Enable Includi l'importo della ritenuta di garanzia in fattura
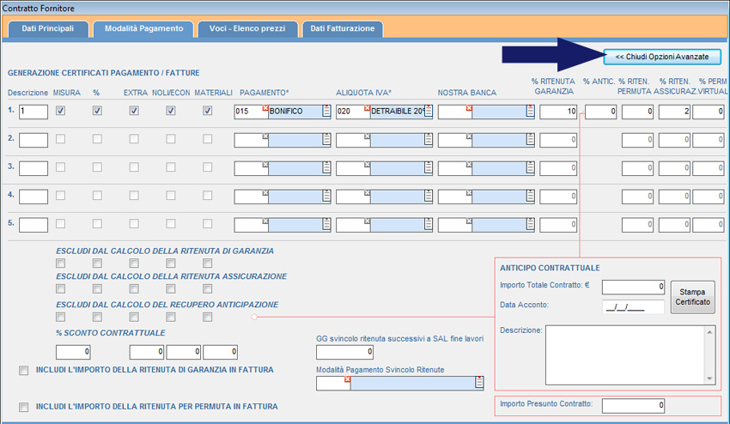The height and width of the screenshot is (424, 730). click(23, 371)
